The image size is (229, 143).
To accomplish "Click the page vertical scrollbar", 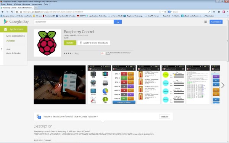I will [228, 41].
